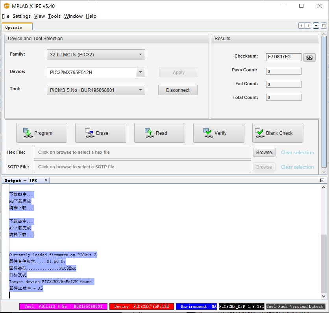This screenshot has height=313, width=329.
Task: Click Tool Pack Version:Latest status entry
Action: point(296,306)
